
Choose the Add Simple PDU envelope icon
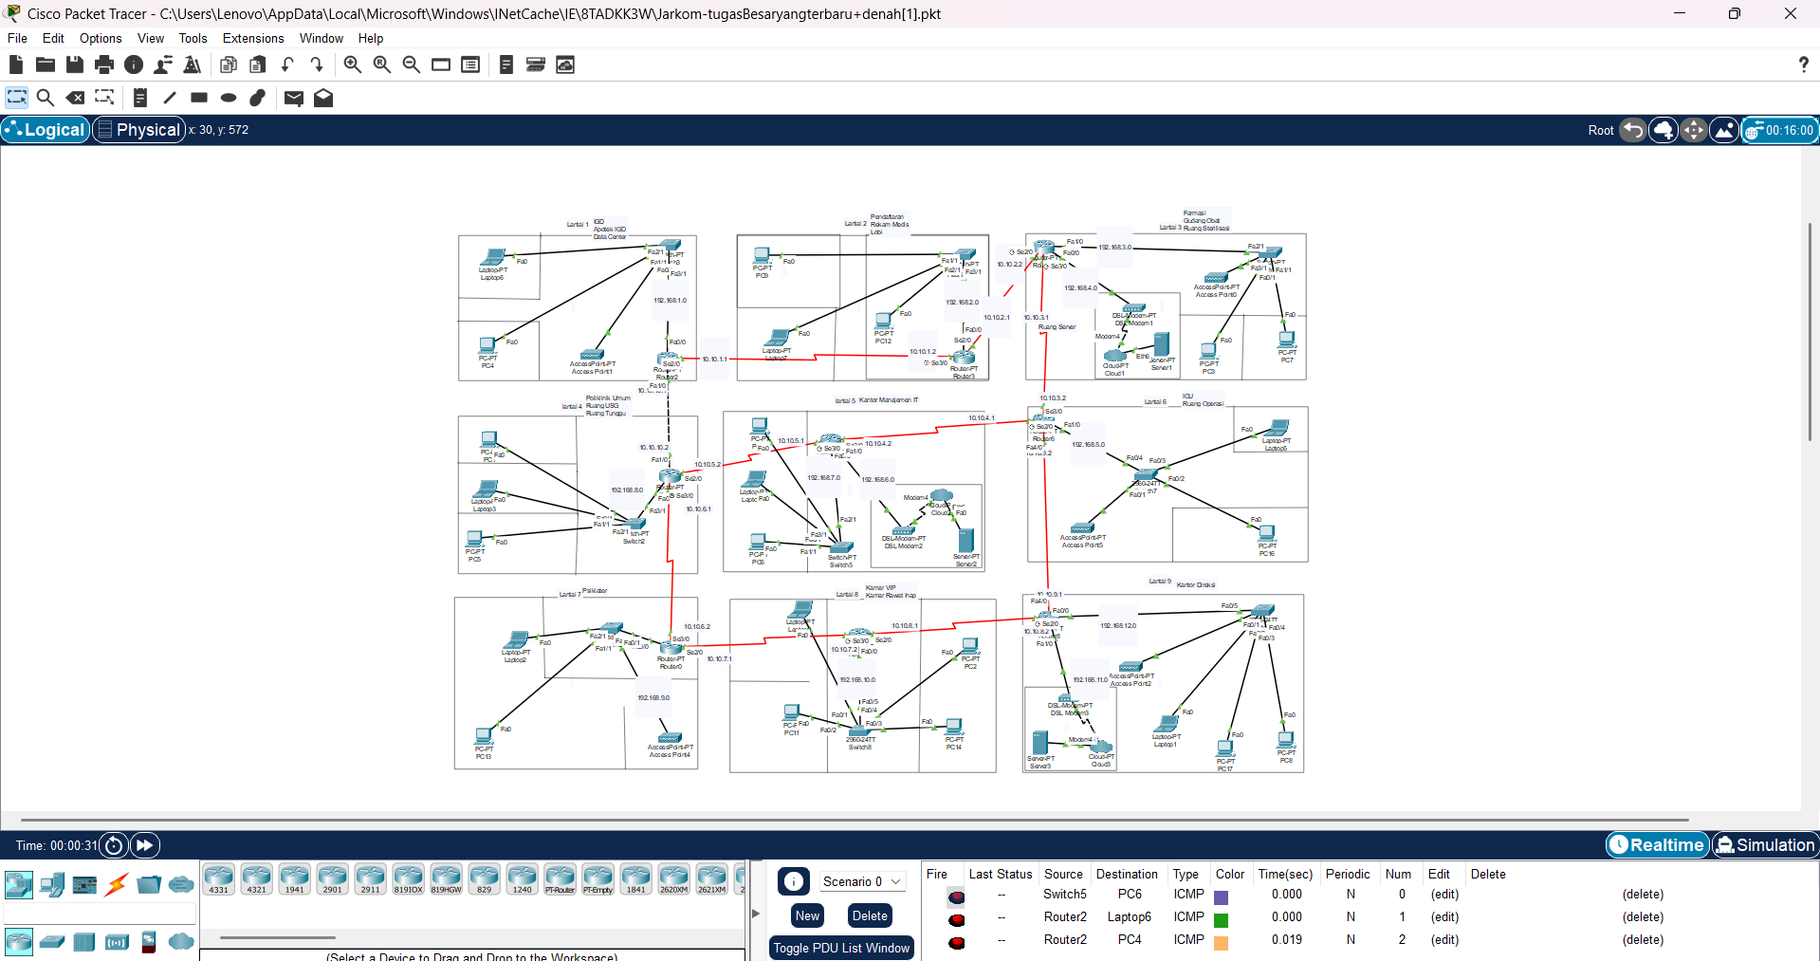coord(294,98)
